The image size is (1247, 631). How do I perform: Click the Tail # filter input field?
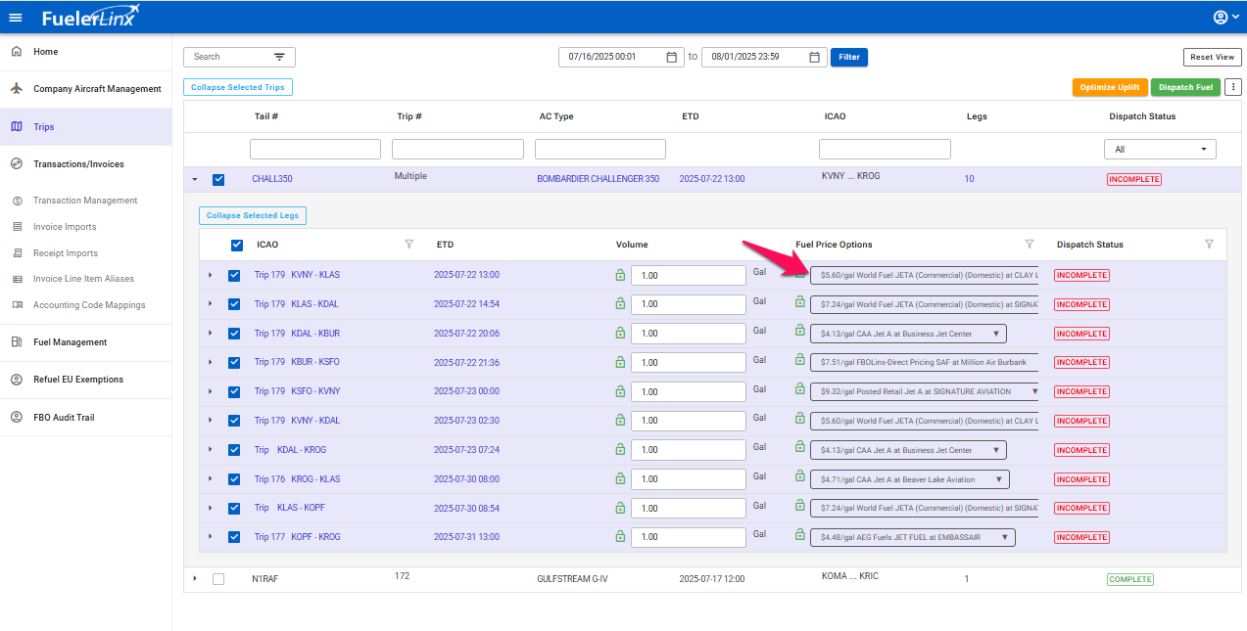[x=315, y=150]
